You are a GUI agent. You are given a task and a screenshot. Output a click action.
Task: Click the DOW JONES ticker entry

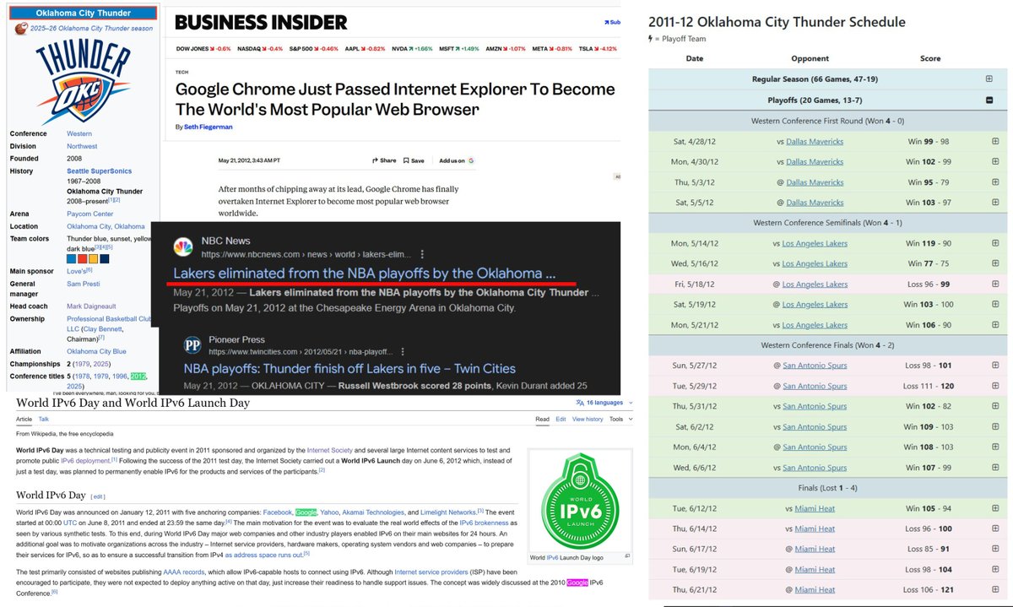[x=203, y=48]
